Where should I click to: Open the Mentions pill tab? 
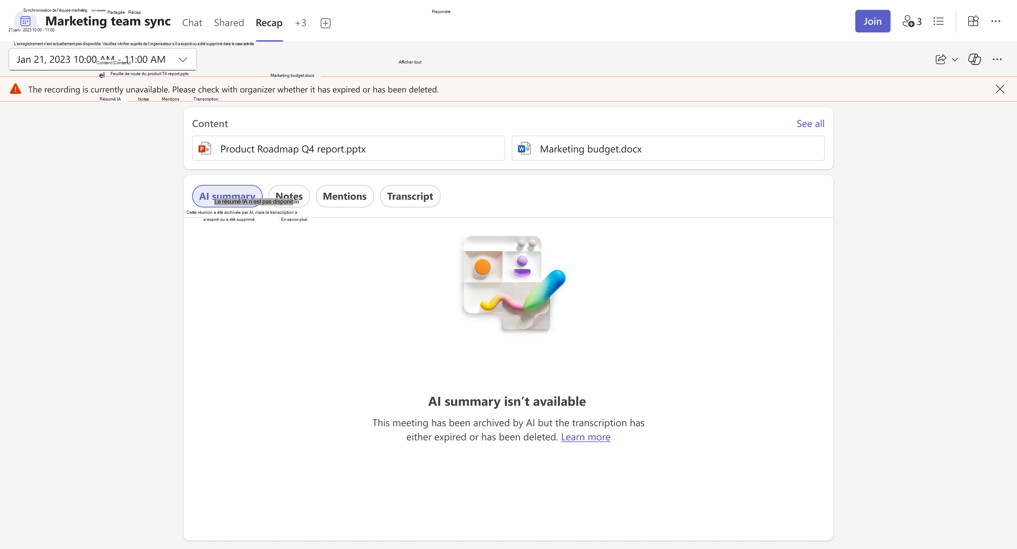pyautogui.click(x=345, y=196)
